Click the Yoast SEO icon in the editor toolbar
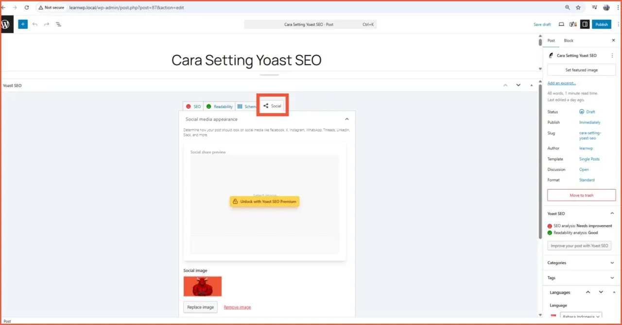 coord(572,24)
